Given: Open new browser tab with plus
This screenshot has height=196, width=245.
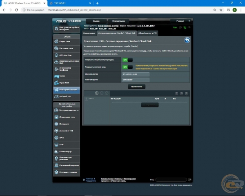Looking at the screenshot, I should tap(97, 3).
